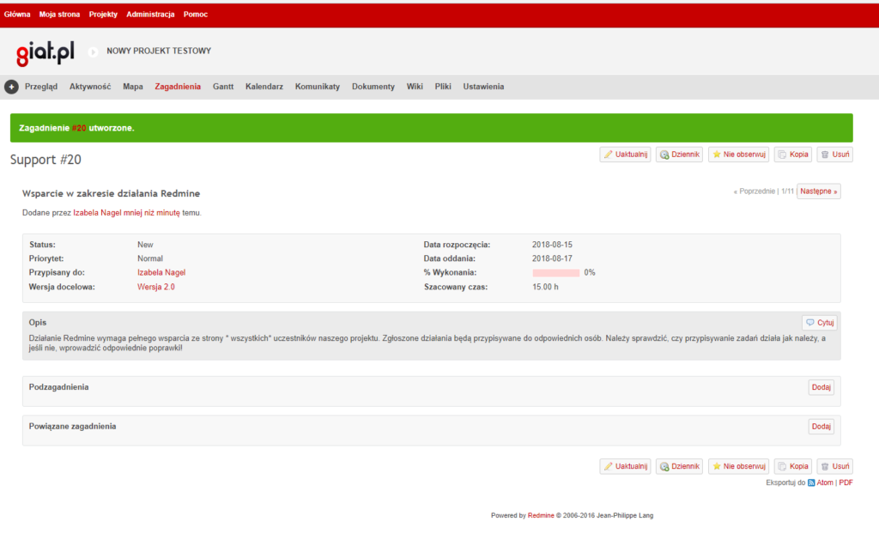Open the plus add-new menu icon
The image size is (879, 534).
tap(11, 87)
